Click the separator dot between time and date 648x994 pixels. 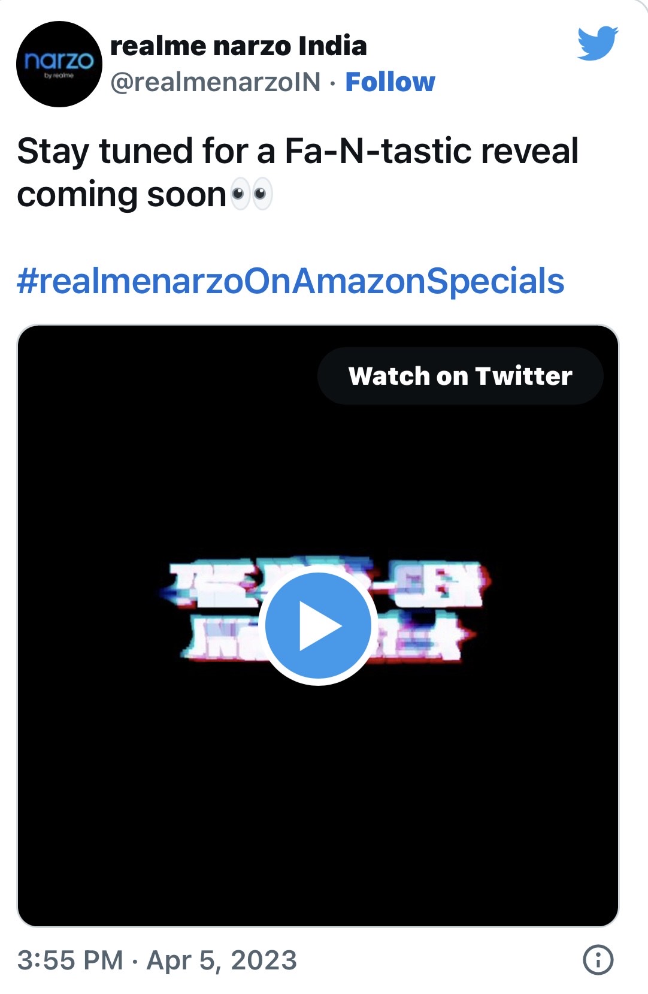point(135,961)
